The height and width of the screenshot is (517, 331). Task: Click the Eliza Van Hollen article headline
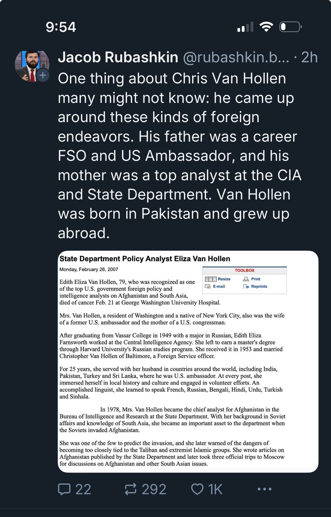click(145, 259)
